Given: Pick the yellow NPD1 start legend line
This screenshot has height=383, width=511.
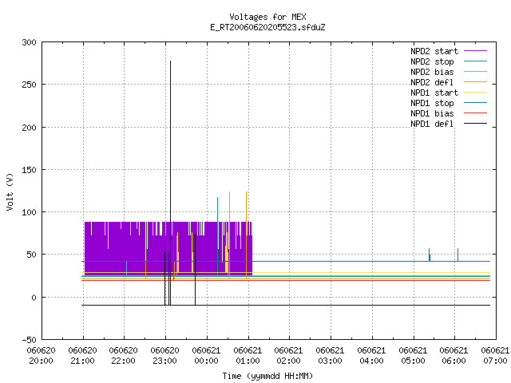Looking at the screenshot, I should [475, 93].
